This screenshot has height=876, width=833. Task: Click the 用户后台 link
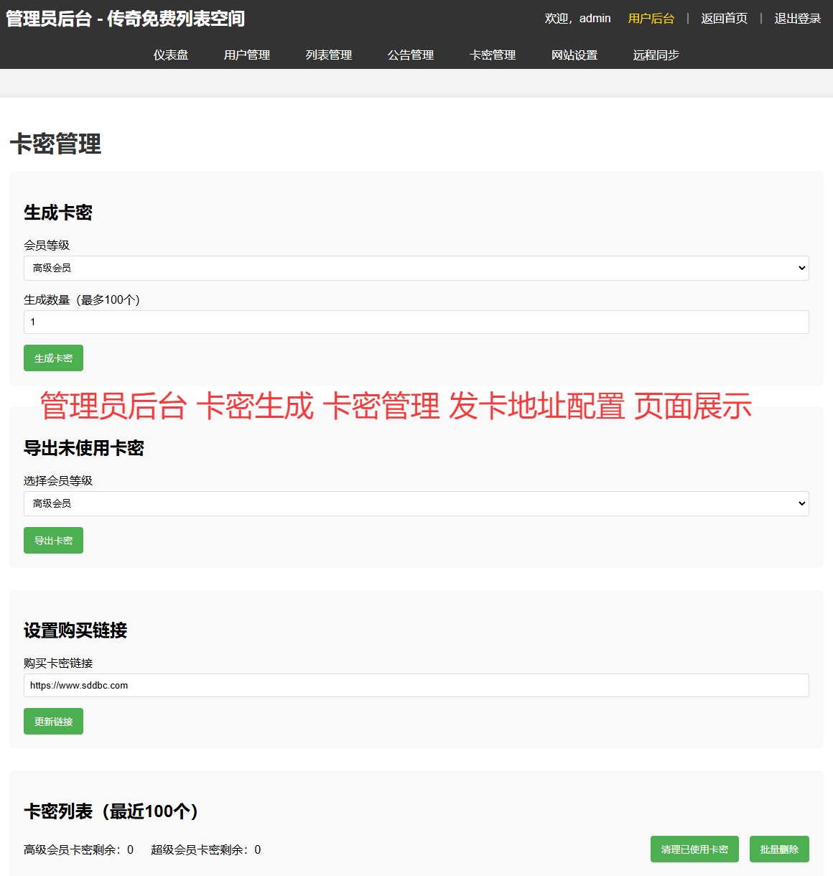tap(651, 19)
